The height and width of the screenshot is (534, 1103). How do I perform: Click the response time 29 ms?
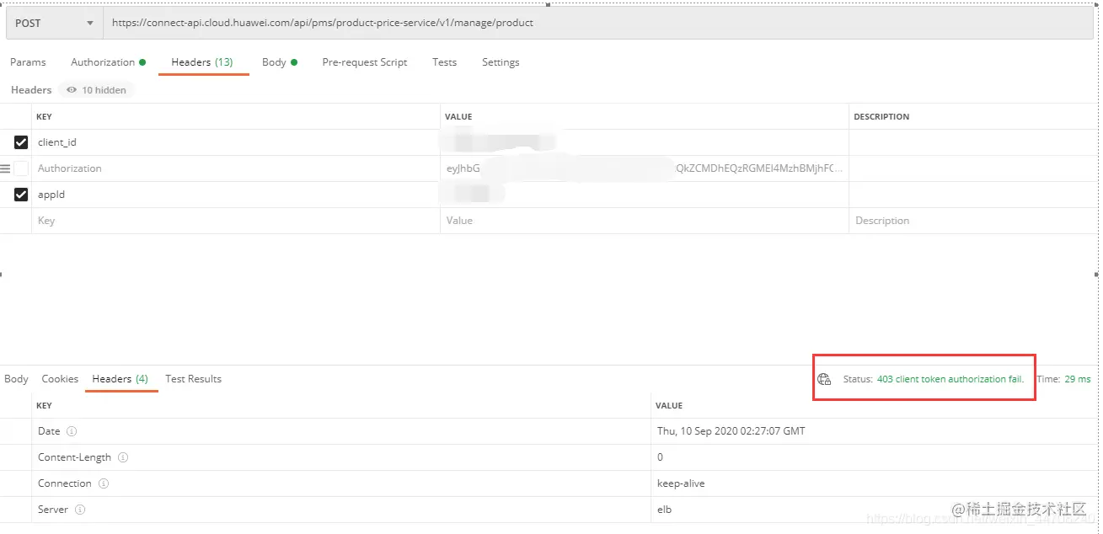point(1077,379)
